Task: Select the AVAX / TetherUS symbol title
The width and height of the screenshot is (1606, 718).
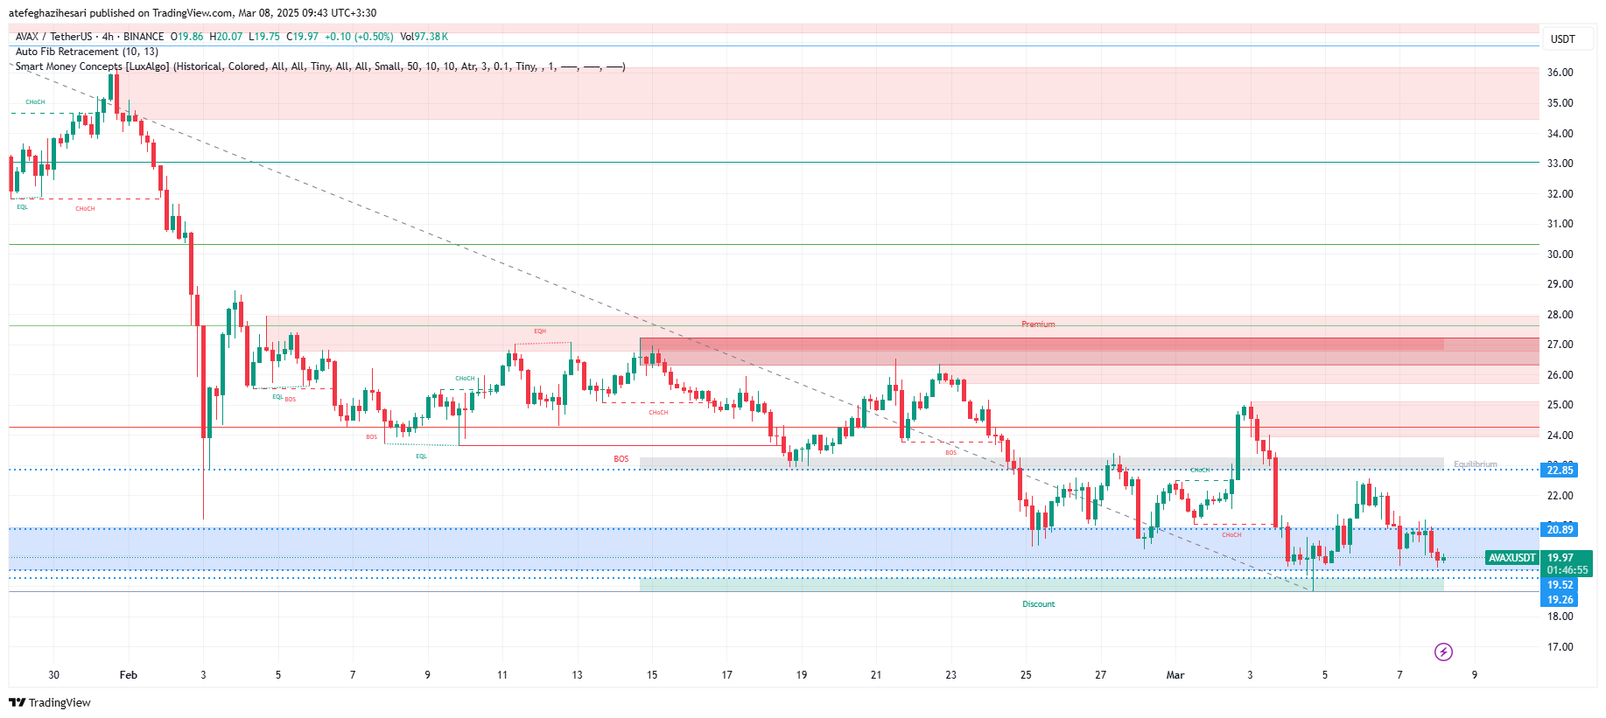Action: coord(89,37)
